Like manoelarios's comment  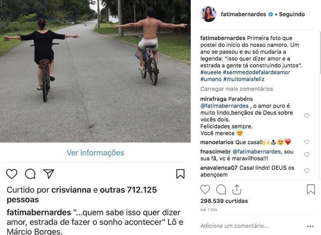coord(306,142)
